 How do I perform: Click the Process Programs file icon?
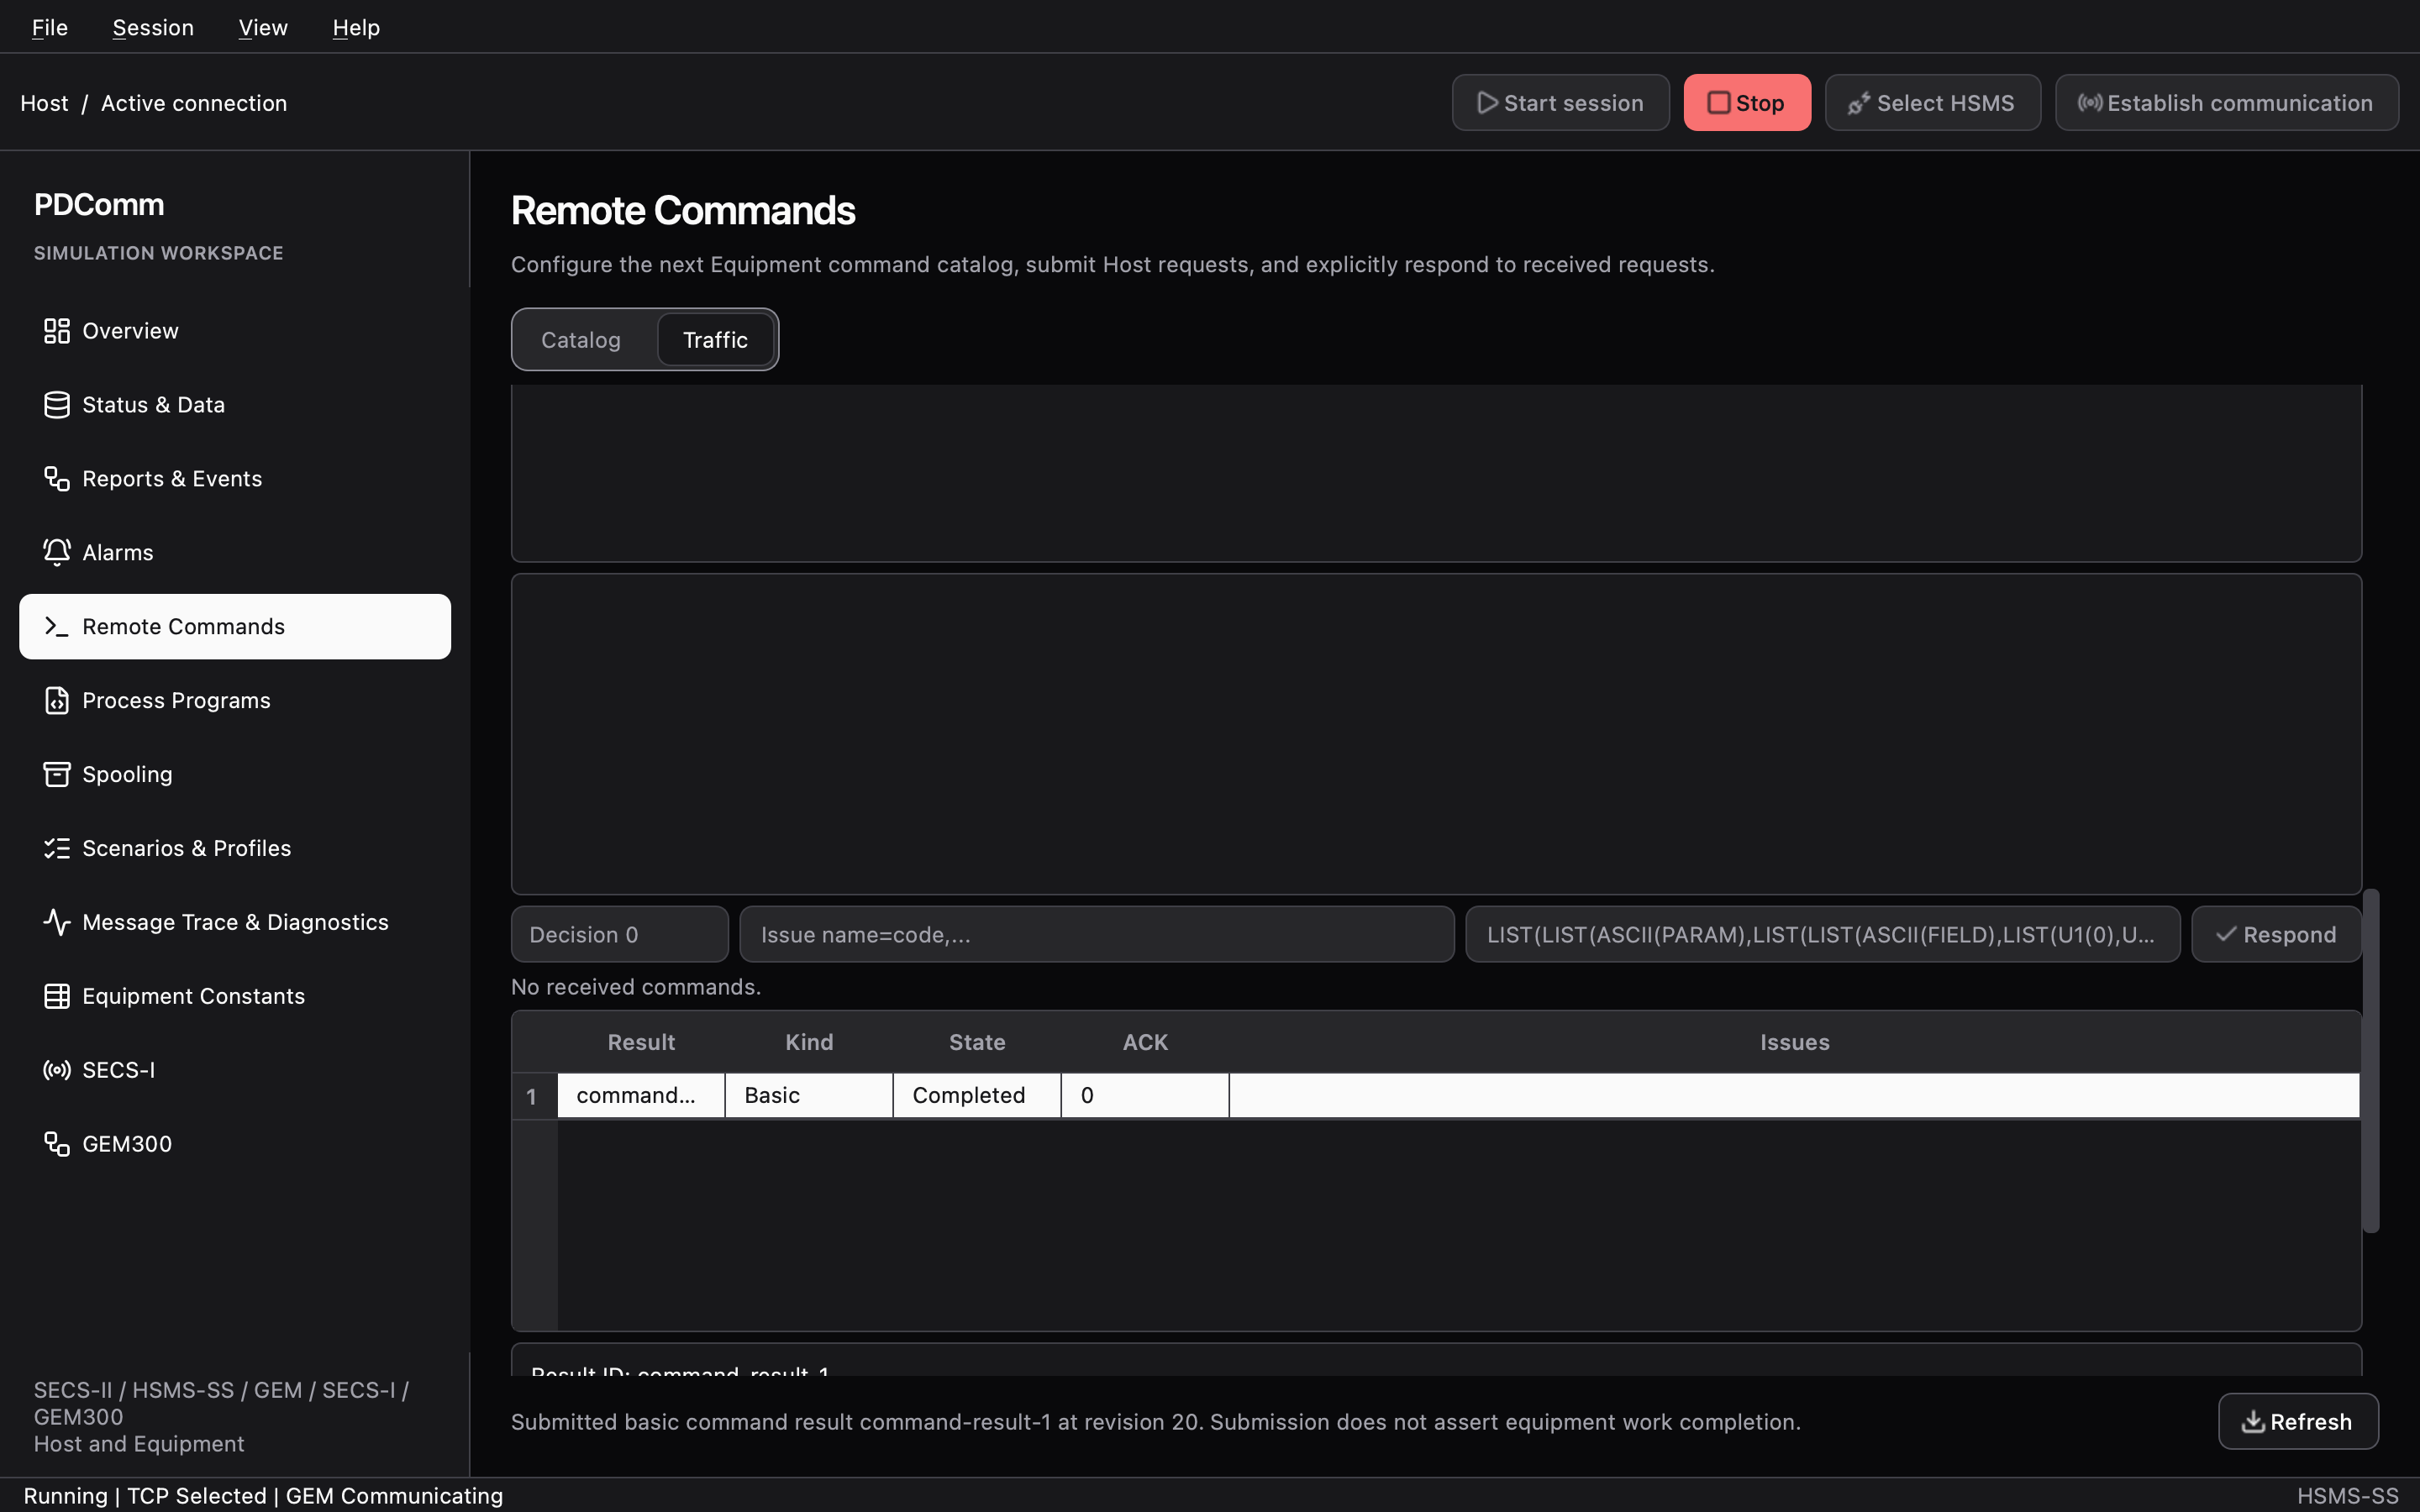click(x=56, y=701)
